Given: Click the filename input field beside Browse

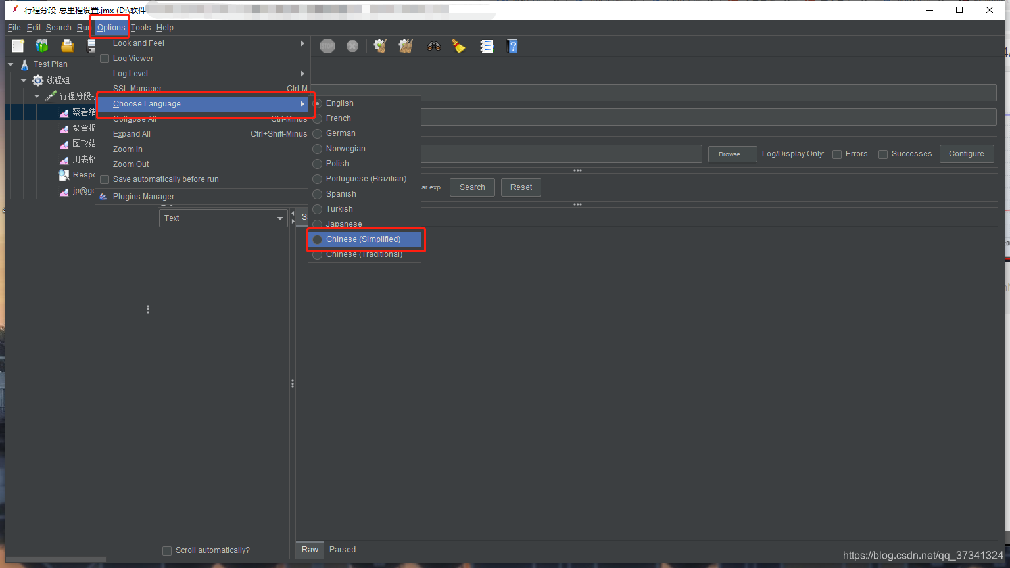Looking at the screenshot, I should coord(562,154).
